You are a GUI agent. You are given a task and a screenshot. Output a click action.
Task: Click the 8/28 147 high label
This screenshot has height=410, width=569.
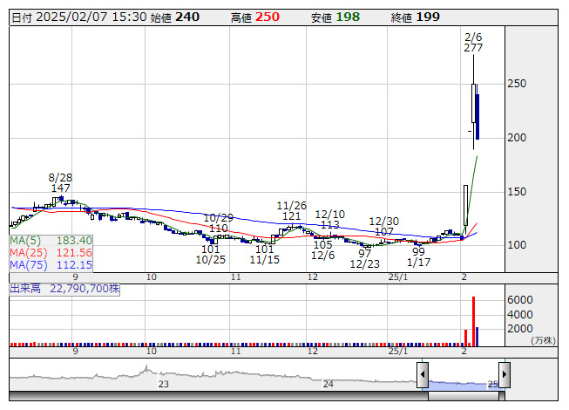point(60,182)
